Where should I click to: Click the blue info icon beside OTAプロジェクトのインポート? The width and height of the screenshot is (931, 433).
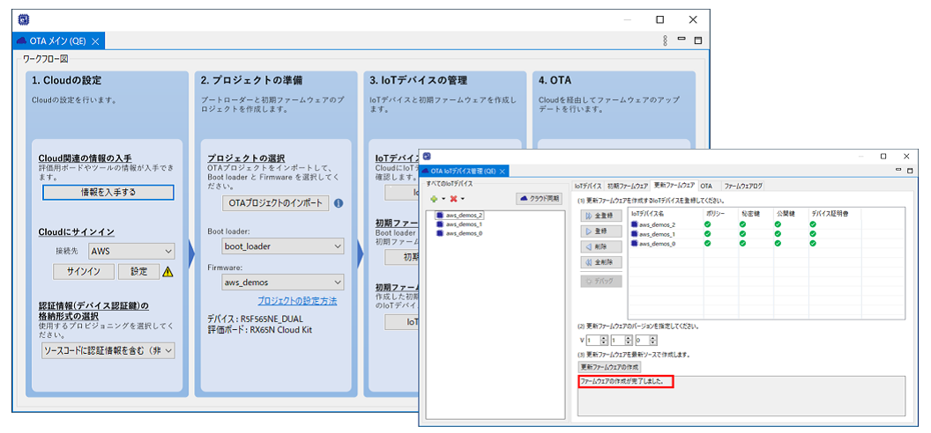click(x=339, y=203)
